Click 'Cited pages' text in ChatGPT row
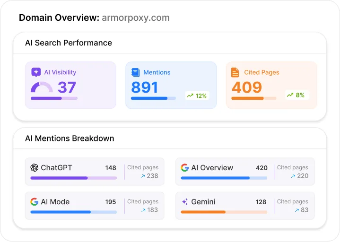340x242 pixels. 143,167
